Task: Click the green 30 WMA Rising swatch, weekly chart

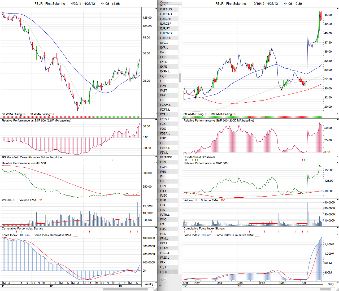Action: pyautogui.click(x=25, y=114)
